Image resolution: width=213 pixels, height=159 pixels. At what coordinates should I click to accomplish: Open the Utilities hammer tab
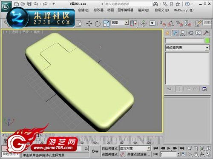point(206,33)
